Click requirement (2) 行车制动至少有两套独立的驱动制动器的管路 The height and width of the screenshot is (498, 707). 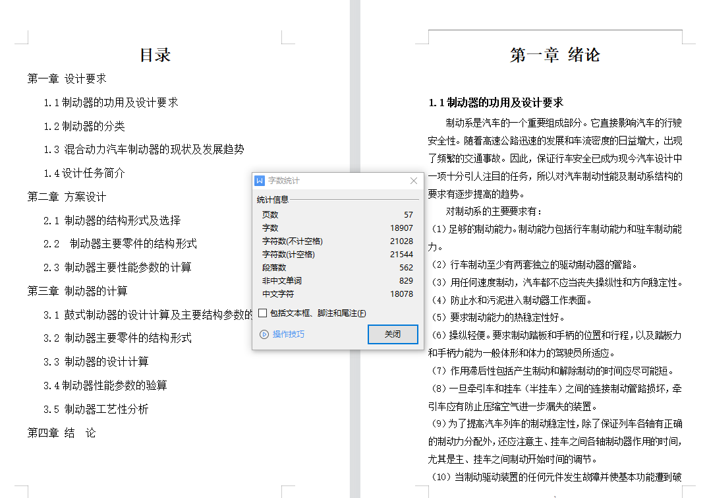[x=534, y=265]
